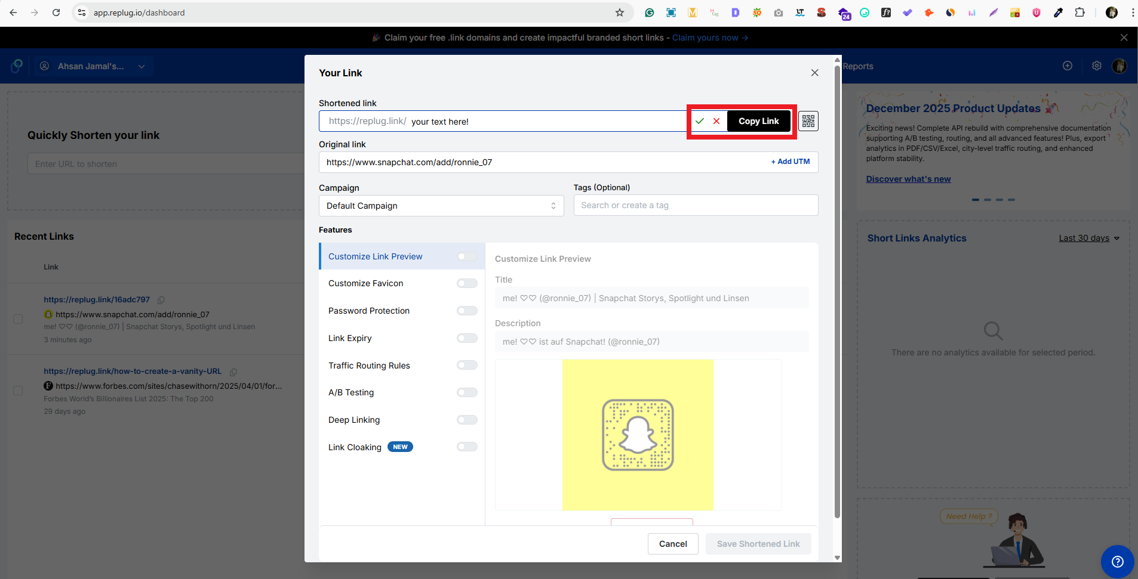Open Reports from the top navigation
1138x579 pixels.
(858, 66)
